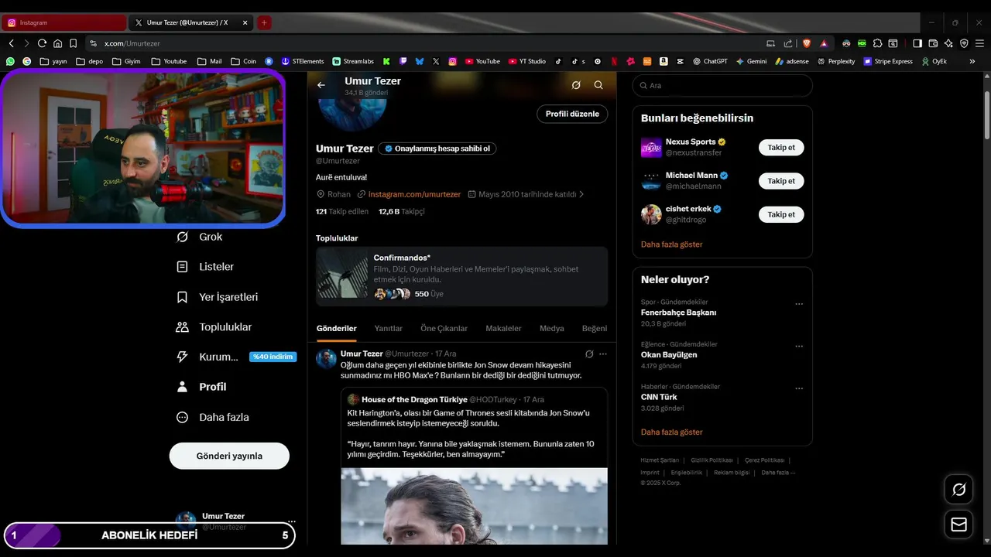Search posts with profile header magnifier icon
Screen dimensions: 991x557
tap(598, 85)
